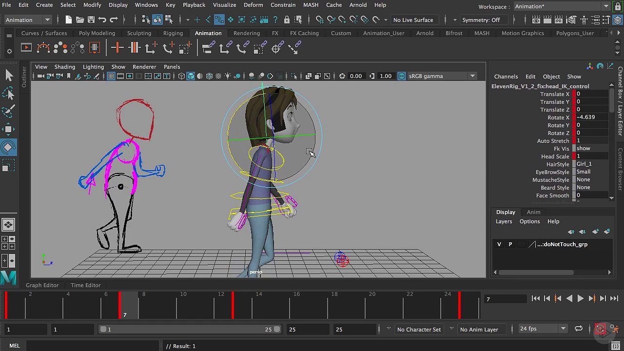Click the Maya logo quick layout icon
This screenshot has width=624, height=351.
[x=8, y=278]
